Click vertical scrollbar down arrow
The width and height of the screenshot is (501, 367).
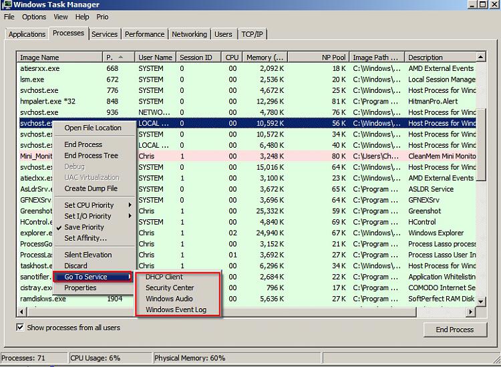coord(481,301)
